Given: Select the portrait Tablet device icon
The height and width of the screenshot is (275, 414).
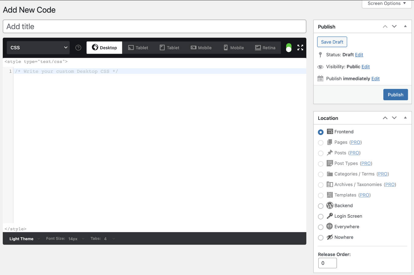Looking at the screenshot, I should coord(169,48).
